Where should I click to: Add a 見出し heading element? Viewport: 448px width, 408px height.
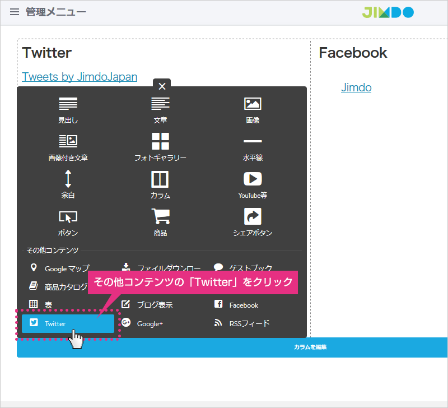(68, 110)
